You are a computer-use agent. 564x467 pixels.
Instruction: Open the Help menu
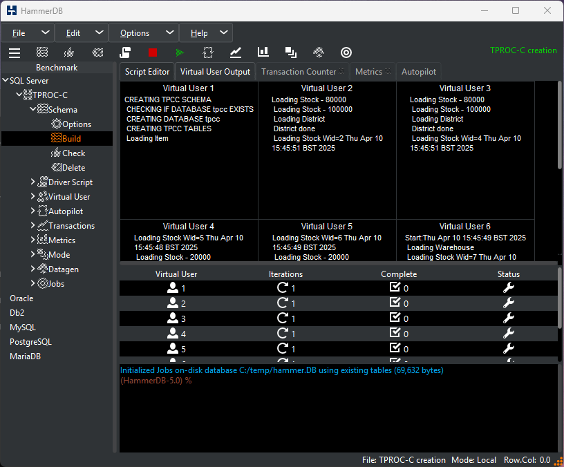pyautogui.click(x=206, y=33)
